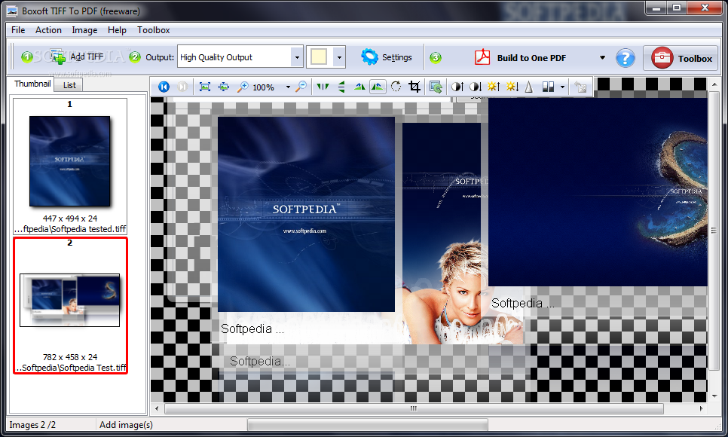This screenshot has height=437, width=728.
Task: Click the flip vertical icon
Action: (x=341, y=87)
